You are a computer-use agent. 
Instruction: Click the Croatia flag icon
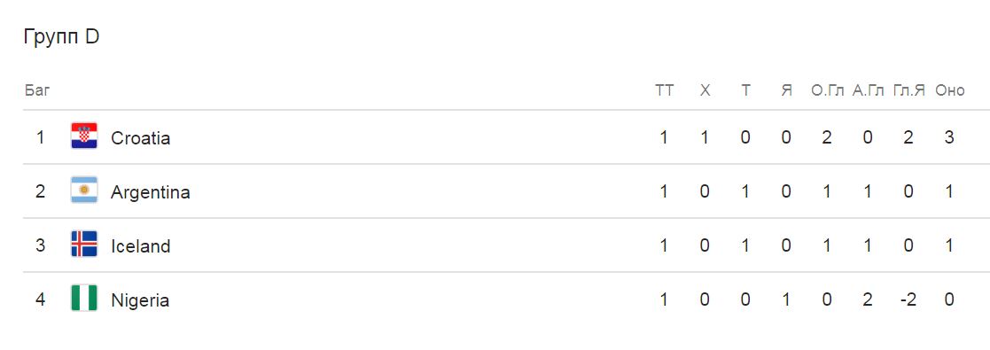84,136
